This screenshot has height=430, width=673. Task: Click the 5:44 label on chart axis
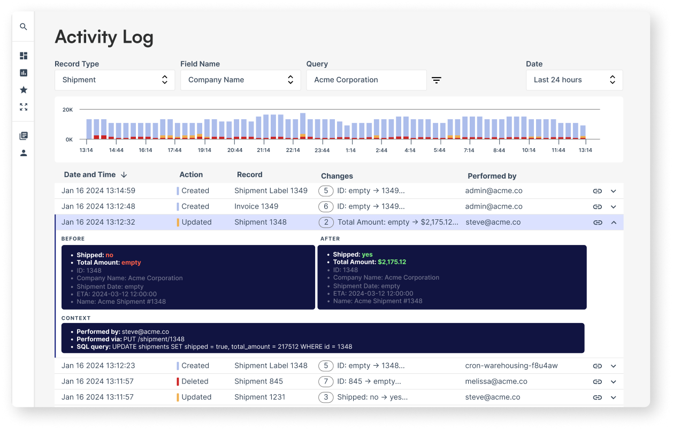439,150
